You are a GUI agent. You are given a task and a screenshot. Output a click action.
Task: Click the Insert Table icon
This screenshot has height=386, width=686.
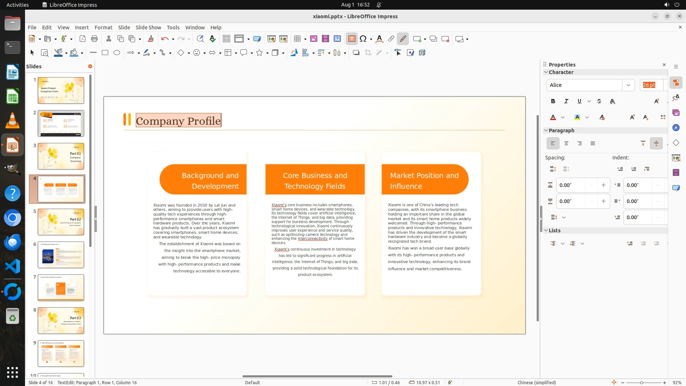click(x=297, y=39)
